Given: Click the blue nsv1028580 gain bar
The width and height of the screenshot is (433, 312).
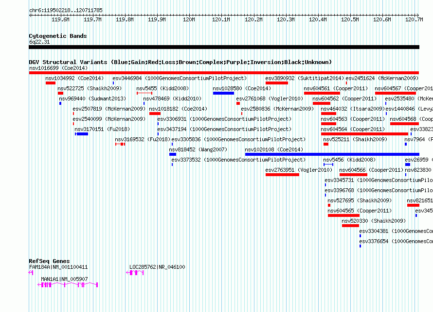Looking at the screenshot, I should click(x=223, y=93).
